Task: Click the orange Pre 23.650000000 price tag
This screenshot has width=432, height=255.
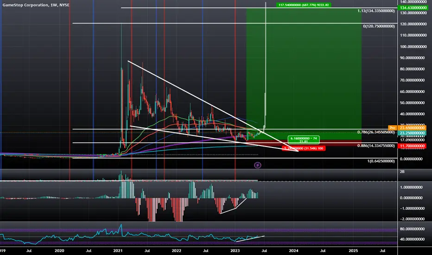Action: (407, 128)
